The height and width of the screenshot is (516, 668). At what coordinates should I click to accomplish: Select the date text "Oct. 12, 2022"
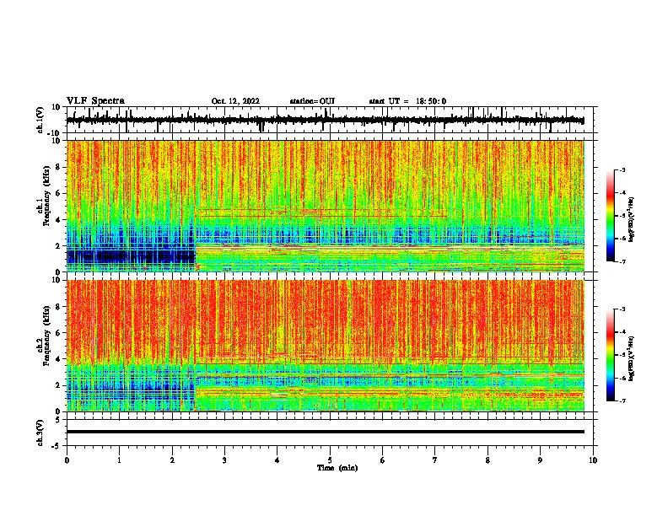tap(235, 101)
